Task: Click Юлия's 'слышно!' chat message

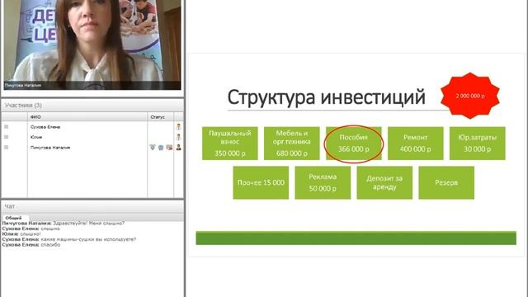Action: pos(31,234)
